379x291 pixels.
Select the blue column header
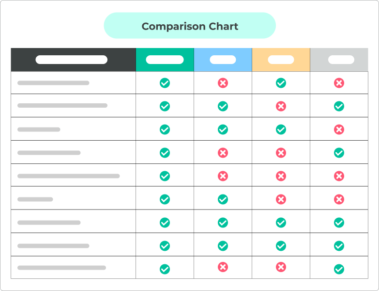click(223, 60)
